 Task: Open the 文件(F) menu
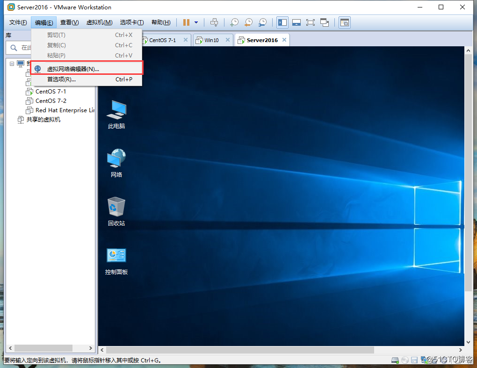tap(18, 22)
